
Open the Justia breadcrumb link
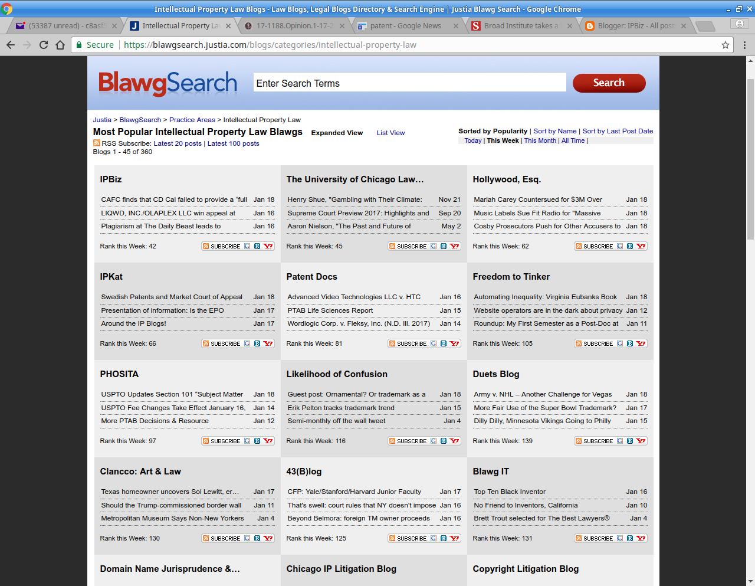(x=102, y=120)
